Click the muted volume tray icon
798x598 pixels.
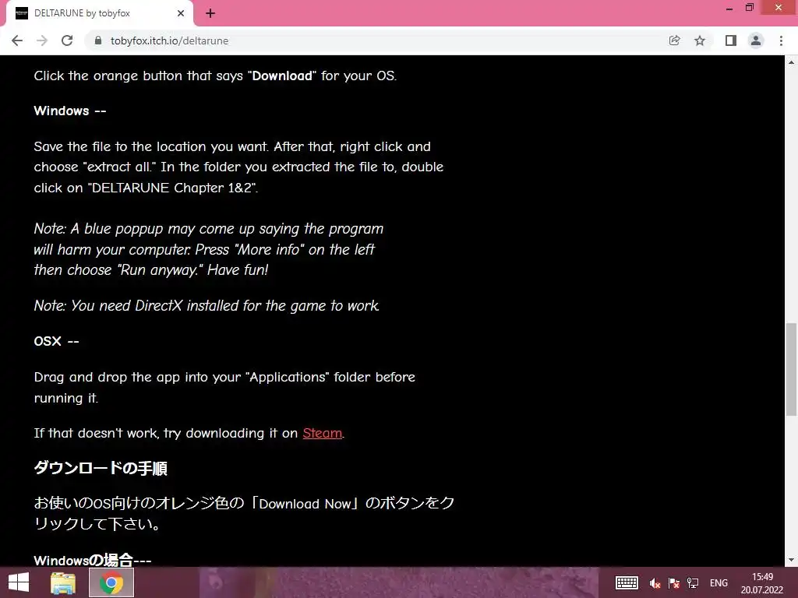(655, 583)
